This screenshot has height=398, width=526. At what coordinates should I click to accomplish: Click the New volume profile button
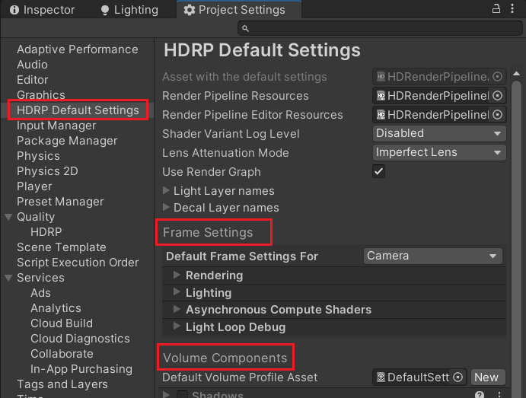click(488, 377)
